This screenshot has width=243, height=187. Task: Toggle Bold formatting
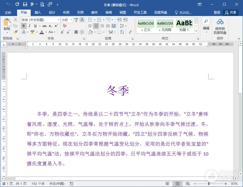coord(23,26)
